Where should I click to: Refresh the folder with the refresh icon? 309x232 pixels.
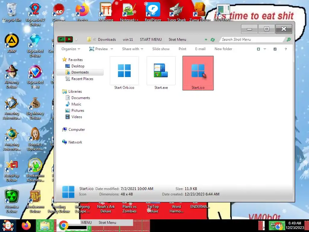(x=212, y=40)
